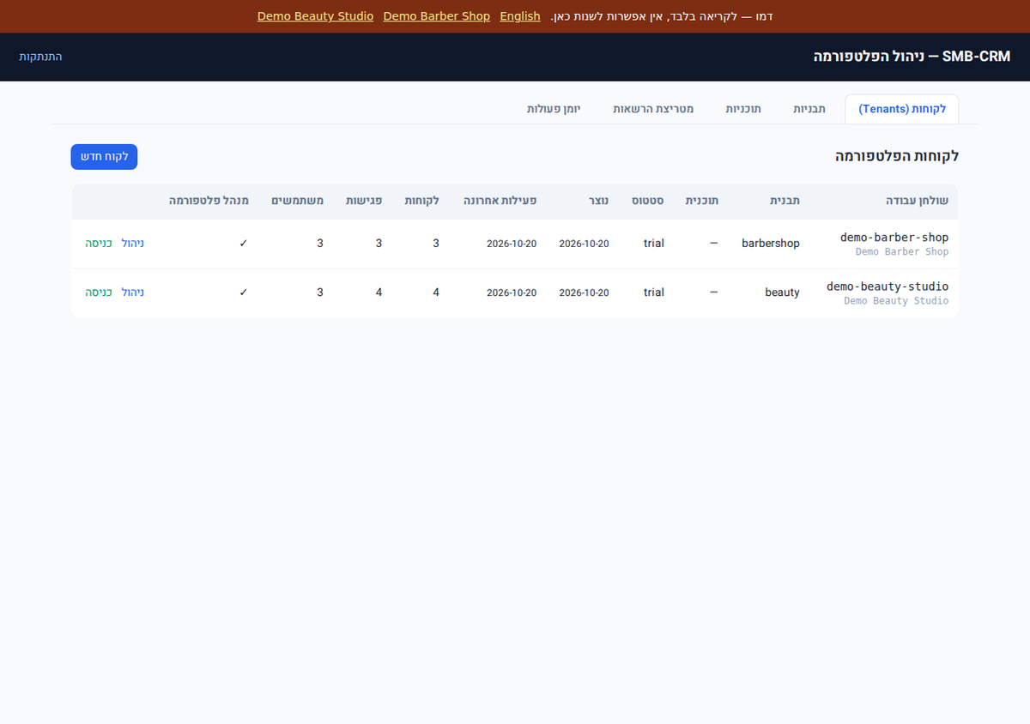Click the פעילות אחרונה column header
This screenshot has height=724, width=1030.
500,200
